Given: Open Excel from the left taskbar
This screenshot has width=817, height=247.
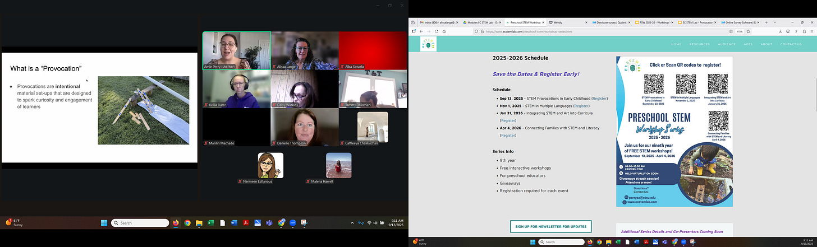Looking at the screenshot, I should click(210, 223).
